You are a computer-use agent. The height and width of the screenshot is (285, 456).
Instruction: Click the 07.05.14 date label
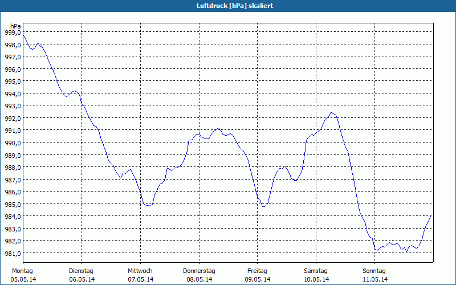point(141,280)
